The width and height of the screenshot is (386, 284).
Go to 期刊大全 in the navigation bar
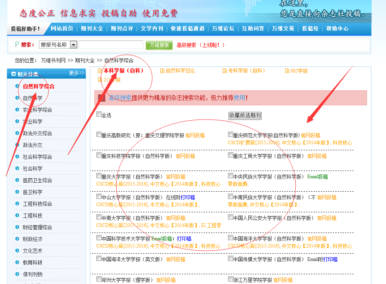[x=92, y=29]
